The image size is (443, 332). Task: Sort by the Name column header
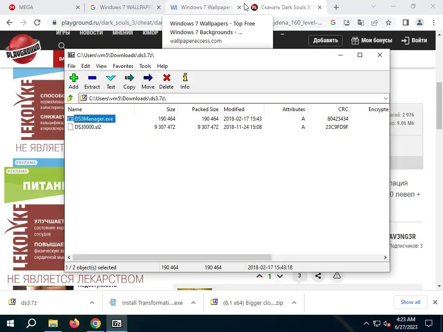point(100,109)
